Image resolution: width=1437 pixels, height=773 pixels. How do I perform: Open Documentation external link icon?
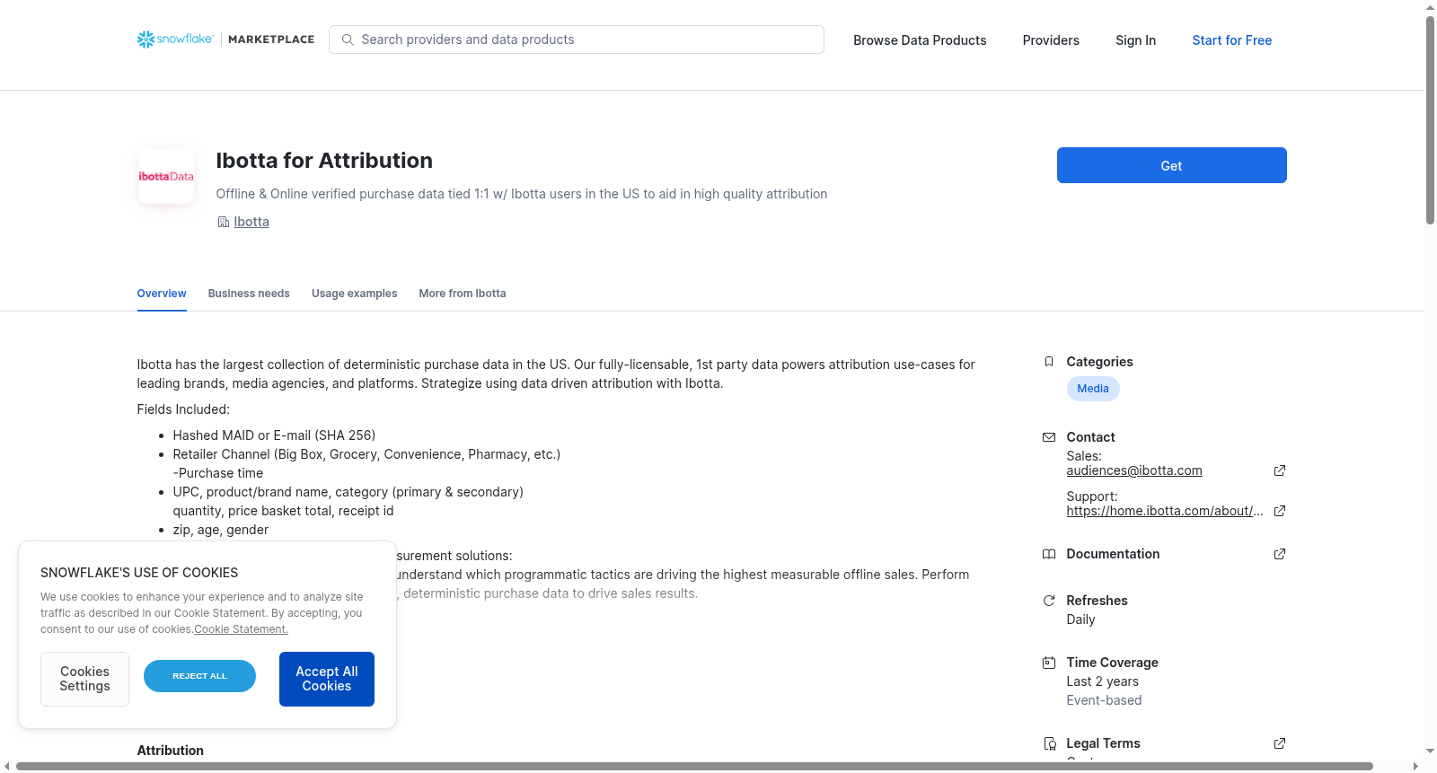tap(1280, 554)
